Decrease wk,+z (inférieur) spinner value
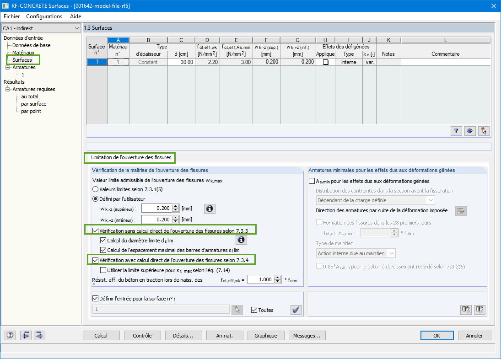This screenshot has width=501, height=359. [x=175, y=221]
